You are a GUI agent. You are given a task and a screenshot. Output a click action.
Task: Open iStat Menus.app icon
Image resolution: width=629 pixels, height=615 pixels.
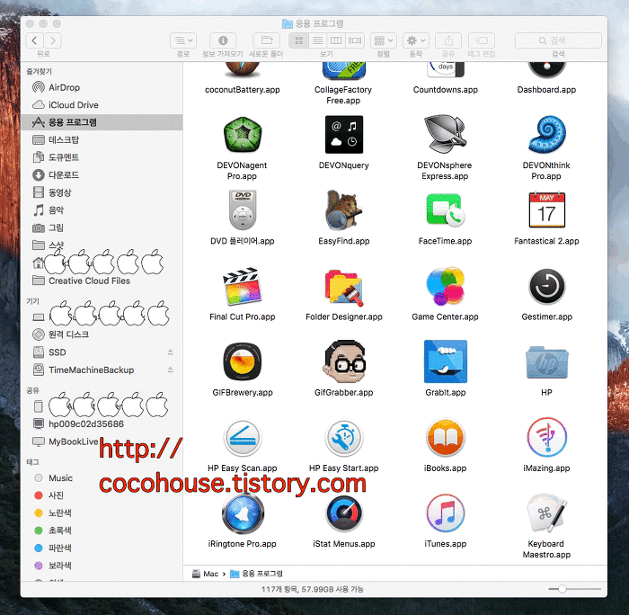coord(344,513)
